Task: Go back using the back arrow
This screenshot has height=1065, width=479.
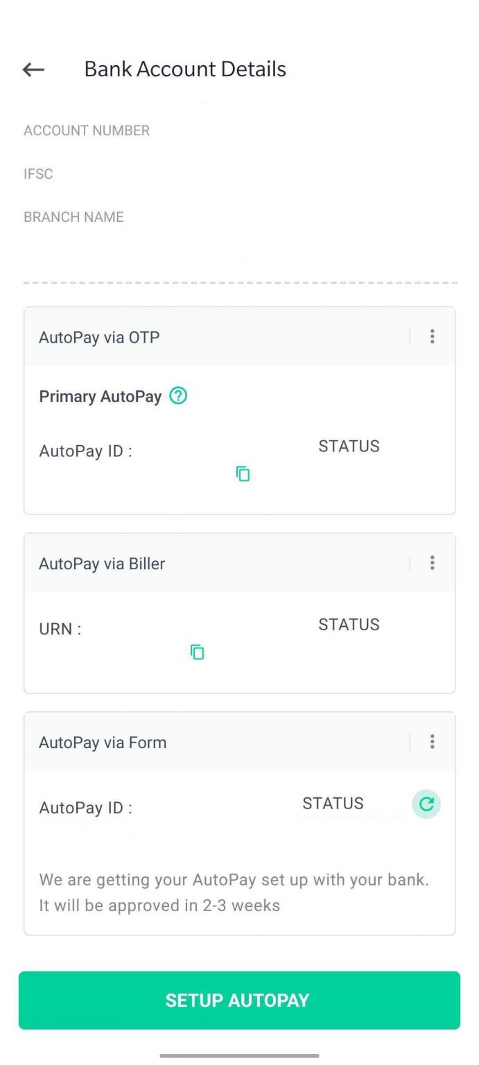Action: [x=33, y=69]
